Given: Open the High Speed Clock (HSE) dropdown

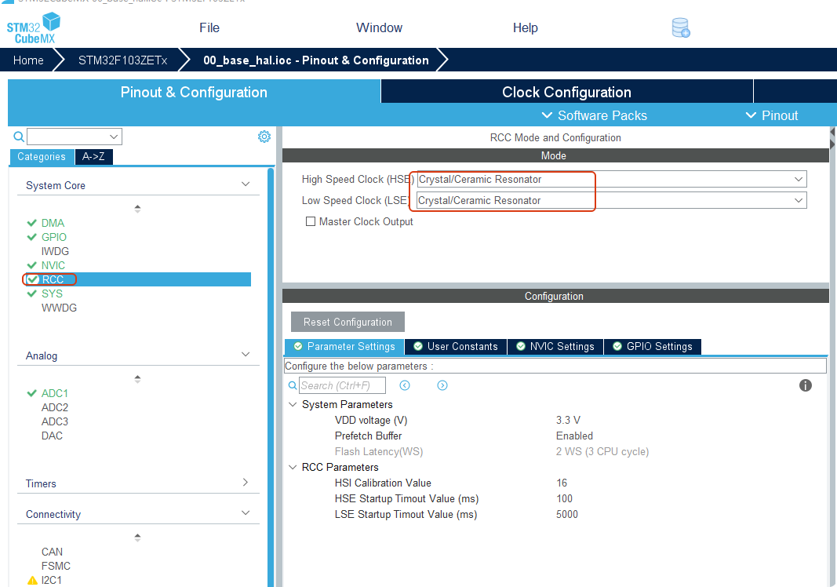Looking at the screenshot, I should coord(611,180).
